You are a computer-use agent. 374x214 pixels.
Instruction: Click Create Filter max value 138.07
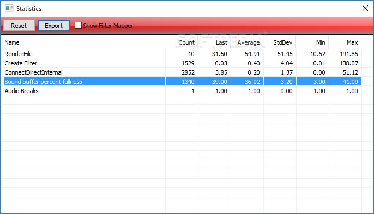click(x=349, y=63)
